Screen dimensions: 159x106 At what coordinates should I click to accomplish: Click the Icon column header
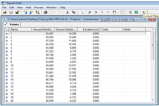[x=7, y=29]
